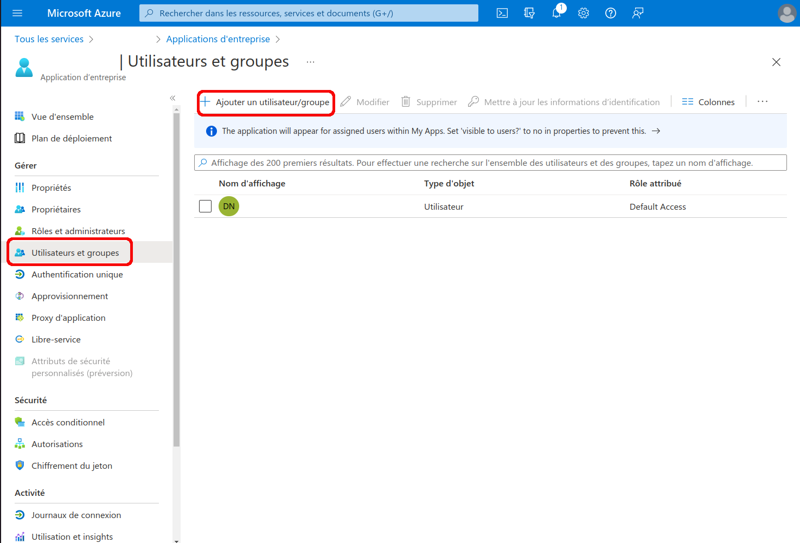
Task: Close the Utilisateurs et groupes blade
Action: click(776, 62)
